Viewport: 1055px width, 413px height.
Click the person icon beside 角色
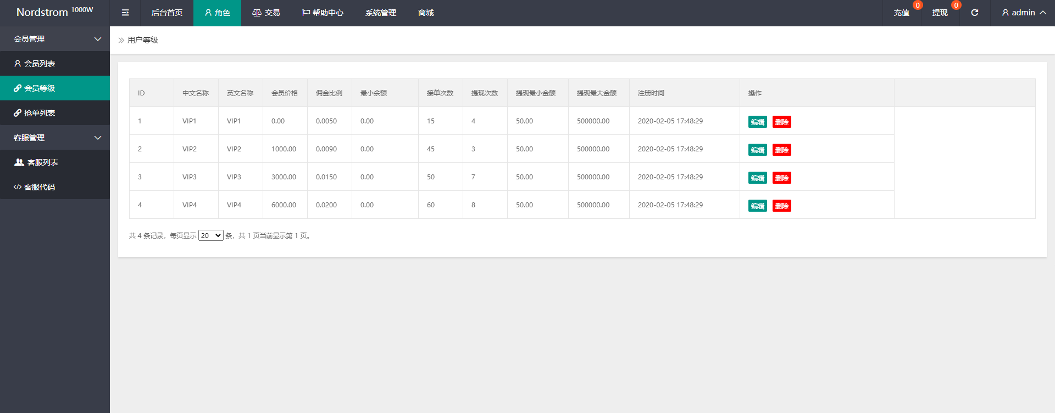[208, 13]
